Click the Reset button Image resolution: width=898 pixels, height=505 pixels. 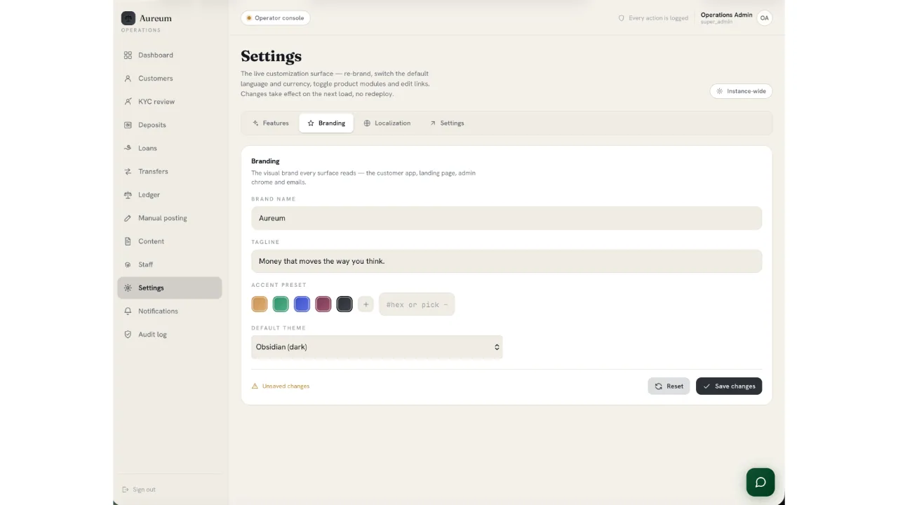tap(669, 386)
